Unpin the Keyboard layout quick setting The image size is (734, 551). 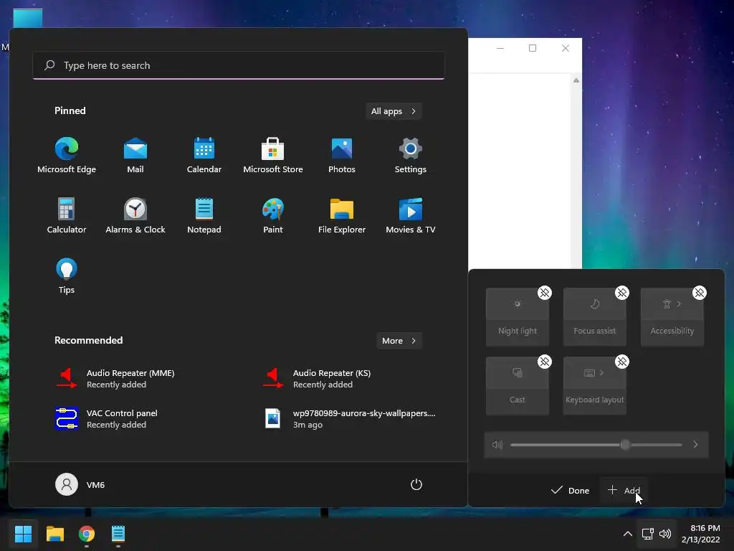(x=621, y=362)
